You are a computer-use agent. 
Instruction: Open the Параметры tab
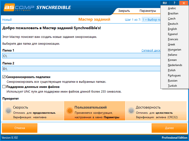(x=148, y=11)
